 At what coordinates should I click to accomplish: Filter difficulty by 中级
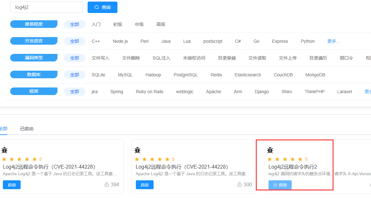[139, 24]
